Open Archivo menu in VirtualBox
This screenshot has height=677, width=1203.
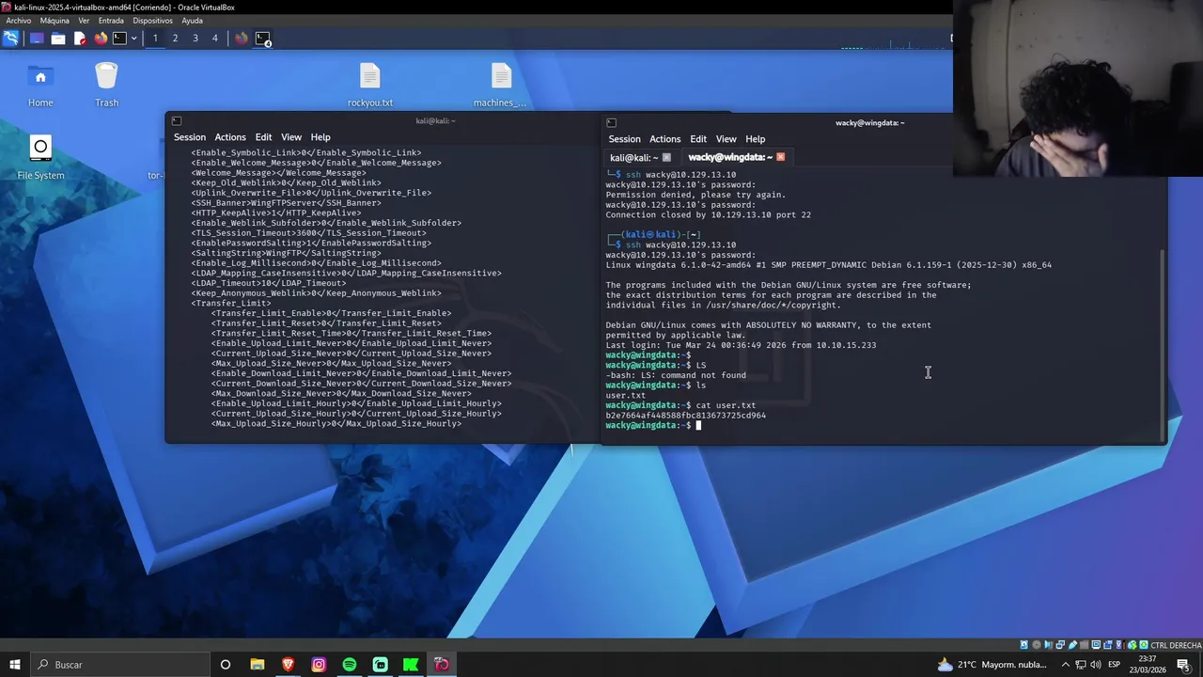click(x=18, y=21)
